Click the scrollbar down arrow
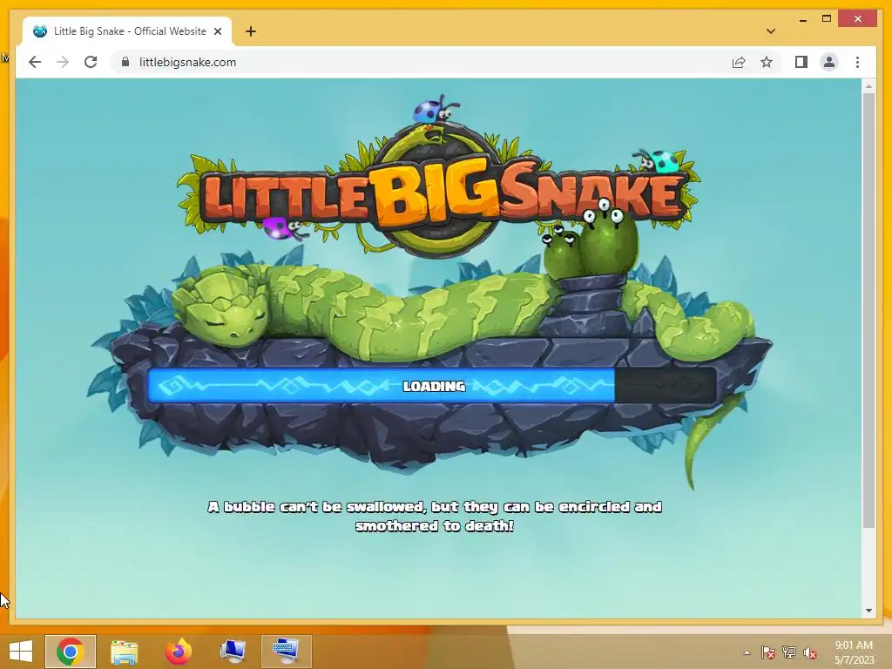 point(868,611)
